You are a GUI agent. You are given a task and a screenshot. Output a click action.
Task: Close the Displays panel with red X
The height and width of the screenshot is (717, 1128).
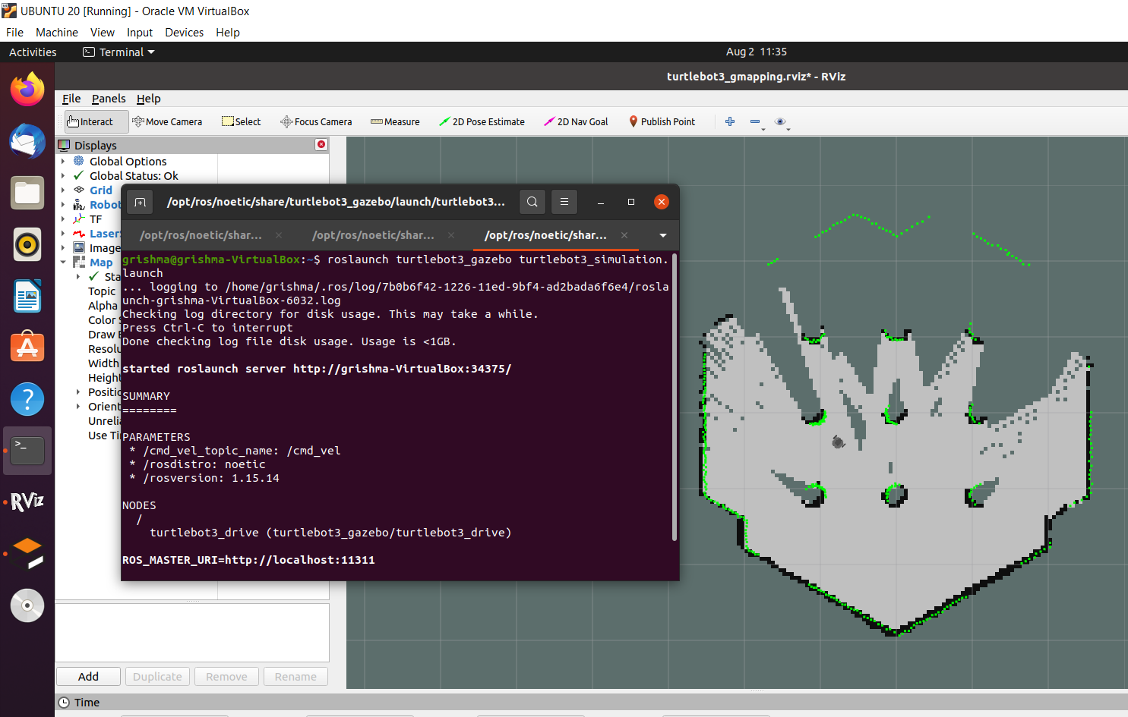coord(321,144)
